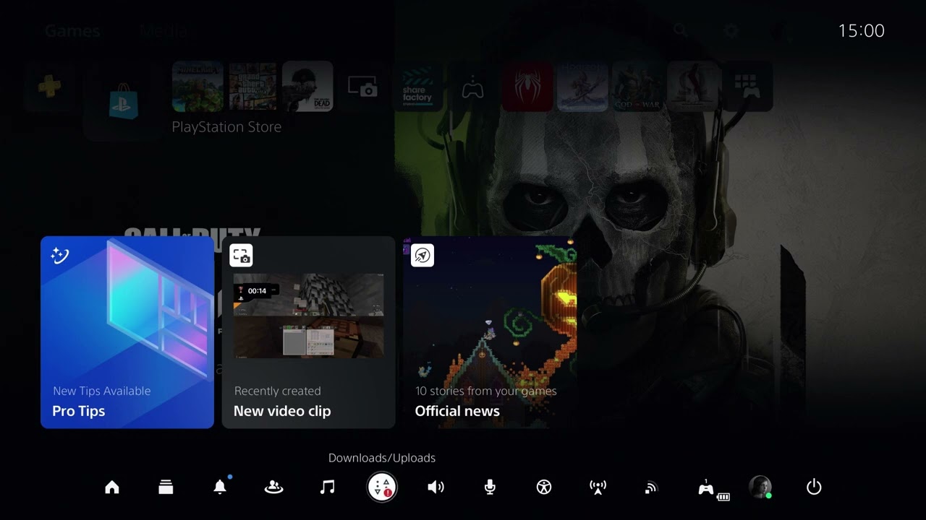
Task: Open the Settings gear icon
Action: (x=731, y=30)
